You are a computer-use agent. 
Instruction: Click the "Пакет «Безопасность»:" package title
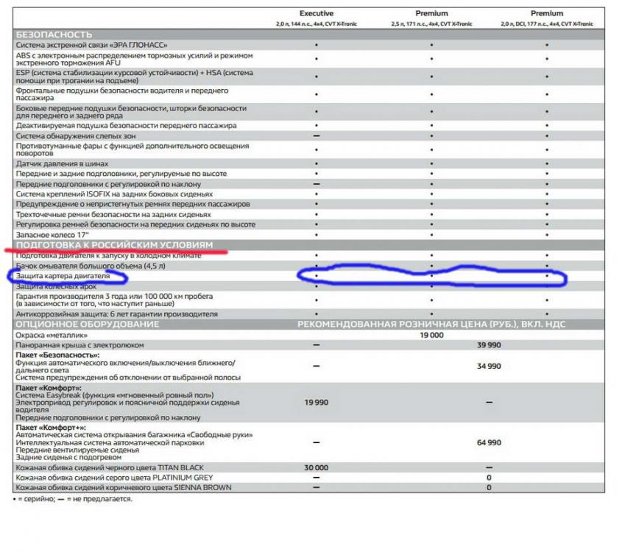58,355
